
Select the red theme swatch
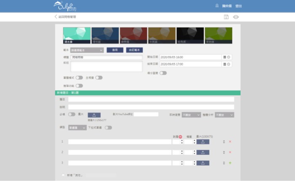coord(133,36)
